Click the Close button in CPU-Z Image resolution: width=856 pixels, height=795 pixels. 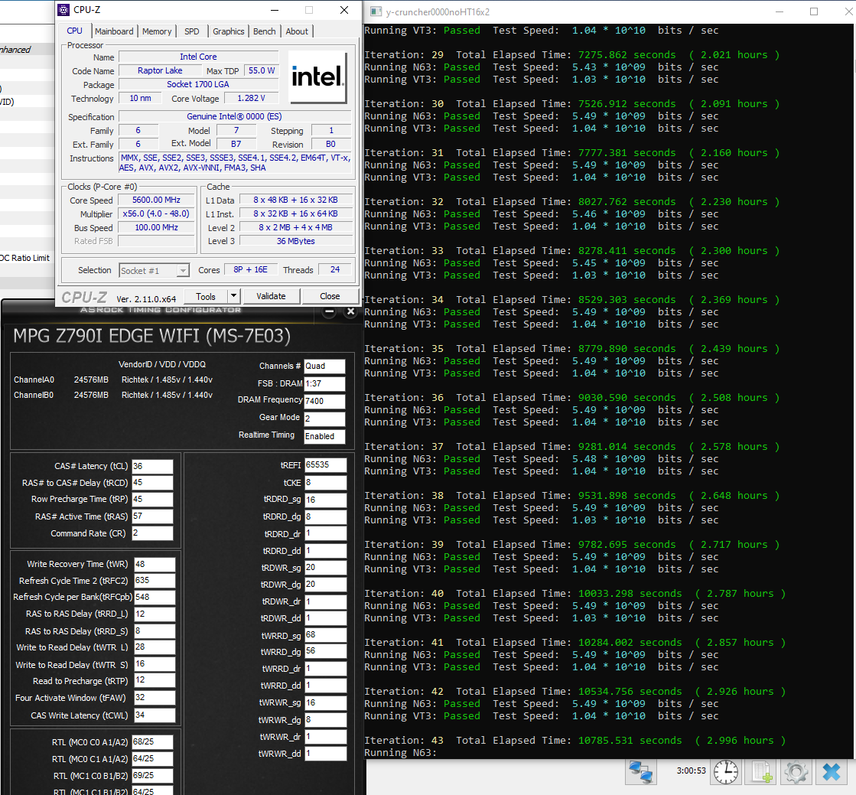(x=330, y=296)
